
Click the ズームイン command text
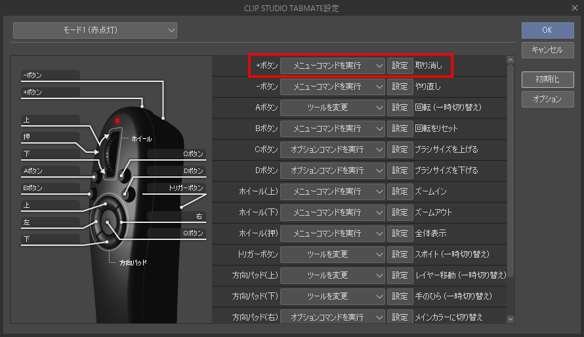point(431,191)
